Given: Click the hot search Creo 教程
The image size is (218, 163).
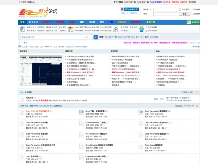Looking at the screenshot, I should coord(145,37).
